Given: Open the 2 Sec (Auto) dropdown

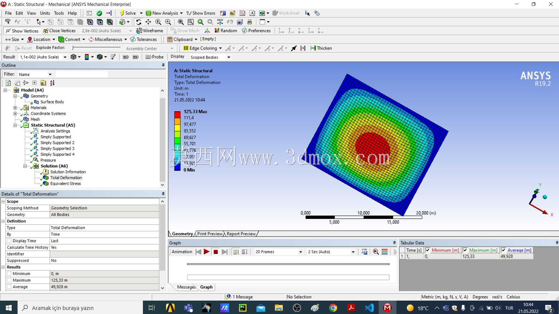Looking at the screenshot, I should tap(353, 252).
